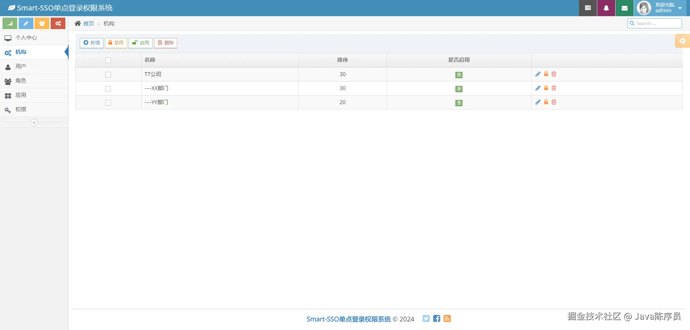The width and height of the screenshot is (690, 330).
Task: Go to 首页 breadcrumb link
Action: (88, 23)
